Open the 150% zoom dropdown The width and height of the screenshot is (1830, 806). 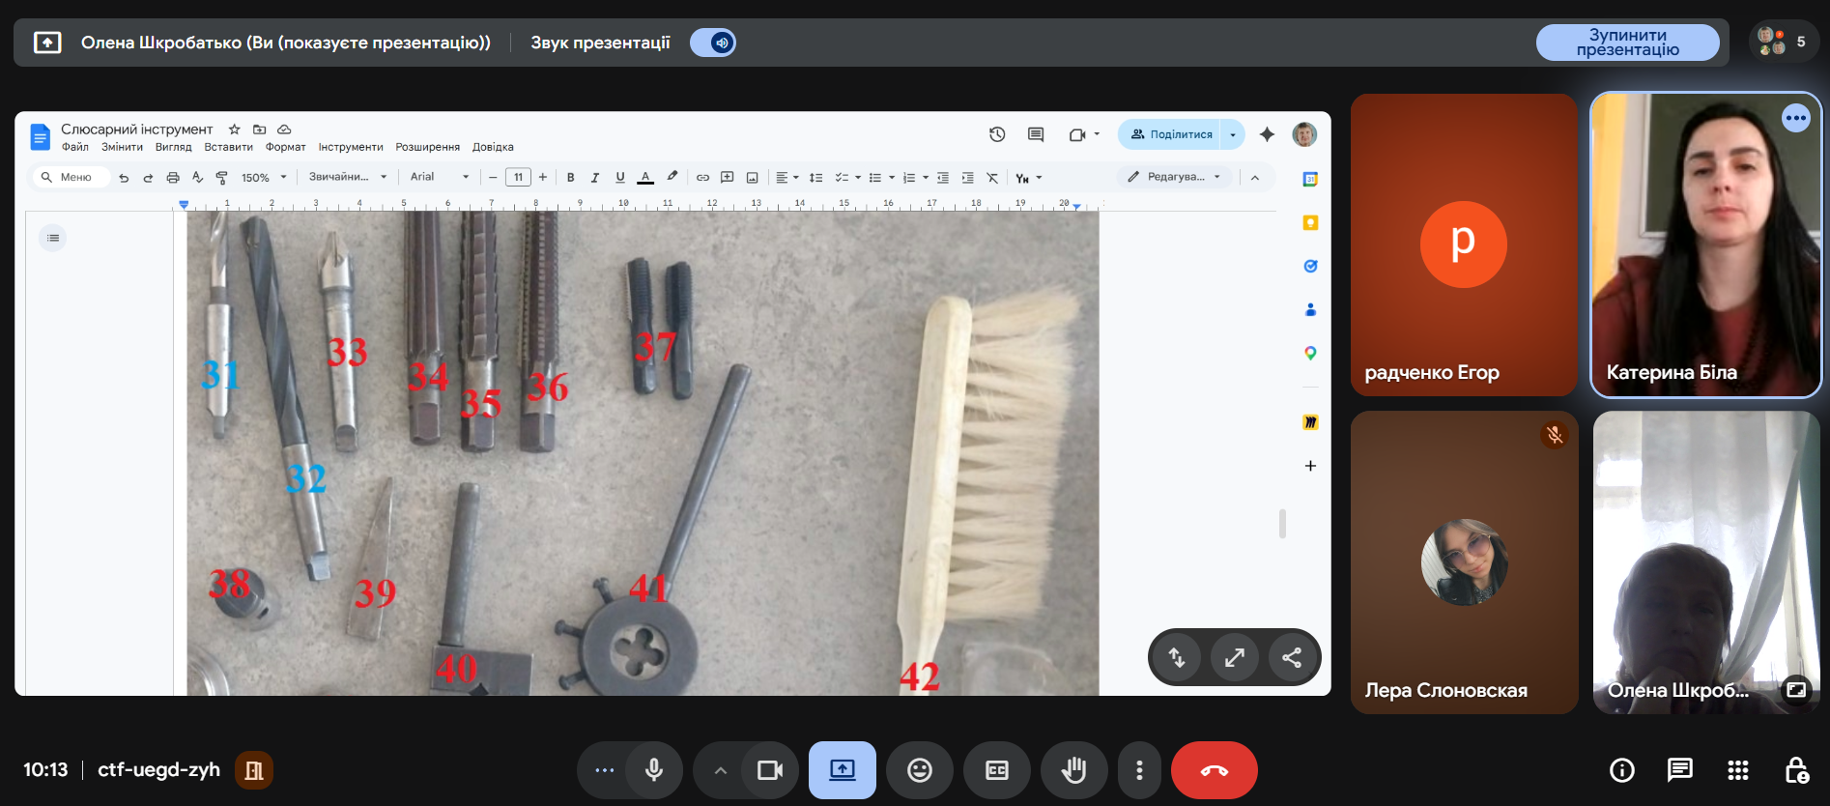(x=264, y=178)
